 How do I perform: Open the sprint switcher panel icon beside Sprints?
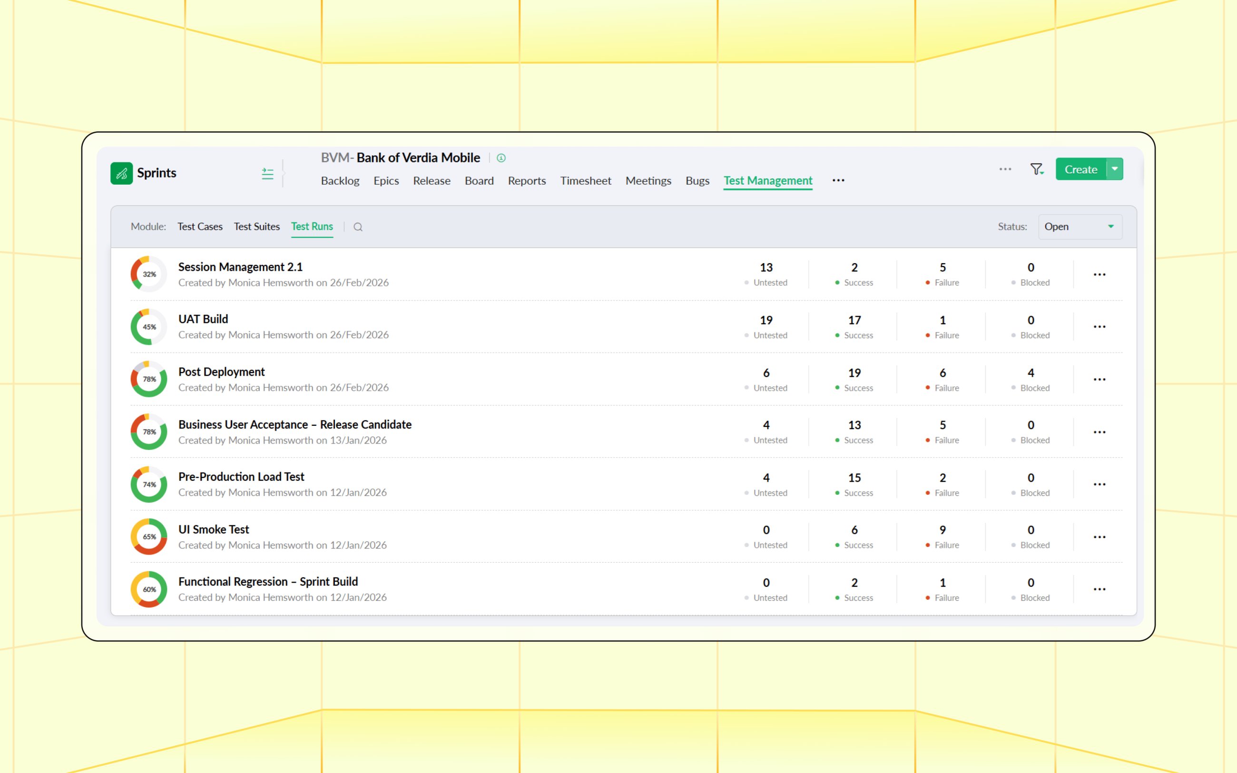[x=267, y=173]
